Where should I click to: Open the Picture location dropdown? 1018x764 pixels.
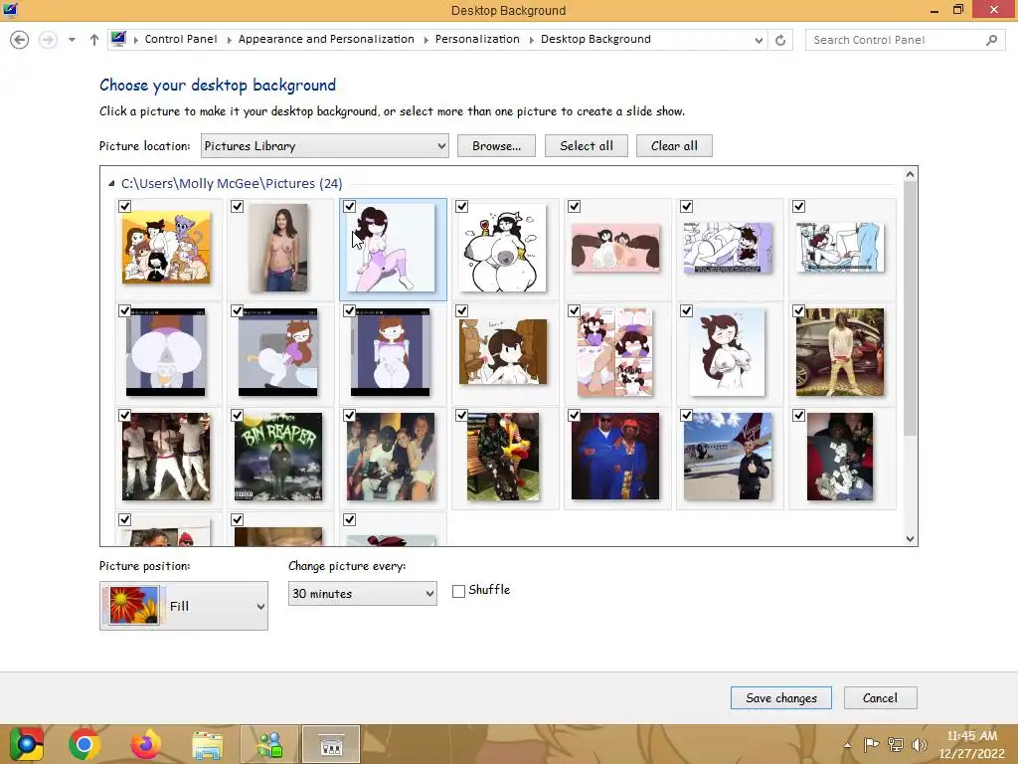click(325, 146)
